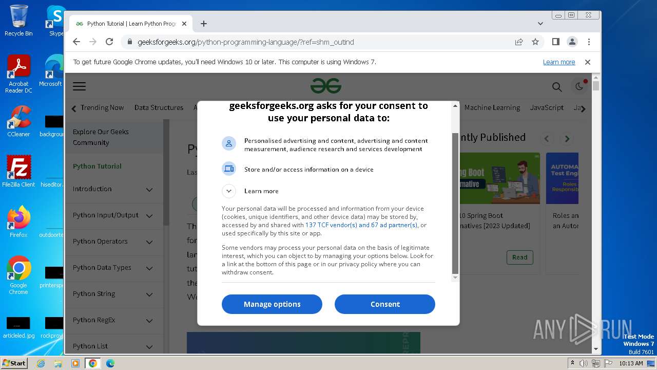Open the tab search dropdown arrow
This screenshot has height=370, width=657.
pos(540,24)
